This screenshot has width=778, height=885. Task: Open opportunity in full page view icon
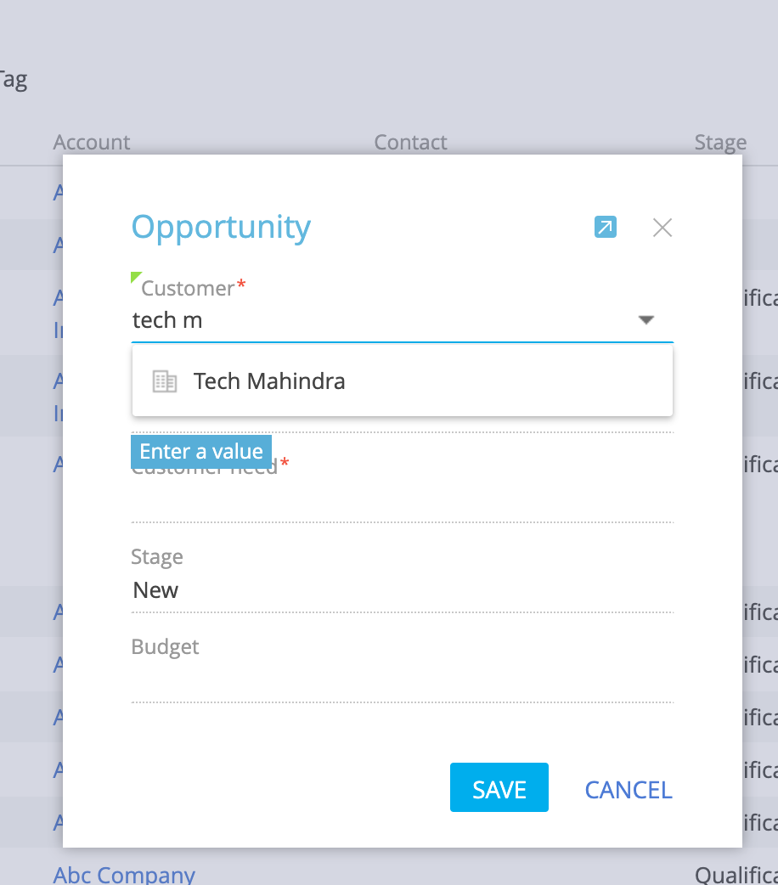point(606,227)
